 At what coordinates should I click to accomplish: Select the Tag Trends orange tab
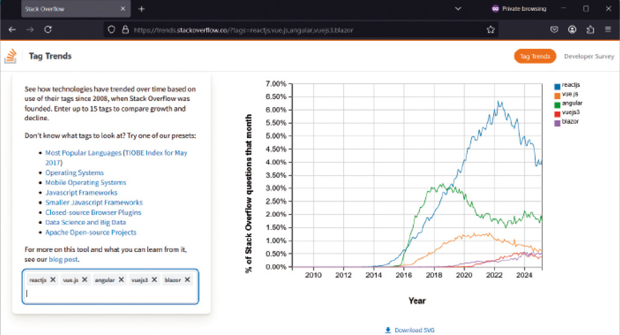[x=535, y=56]
